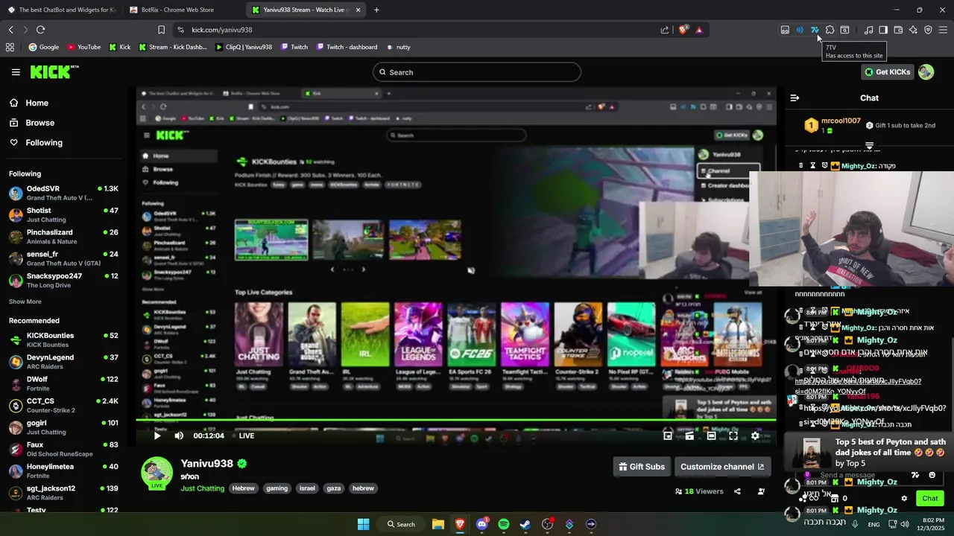Open File Explorer from the taskbar
The height and width of the screenshot is (536, 954).
(437, 524)
